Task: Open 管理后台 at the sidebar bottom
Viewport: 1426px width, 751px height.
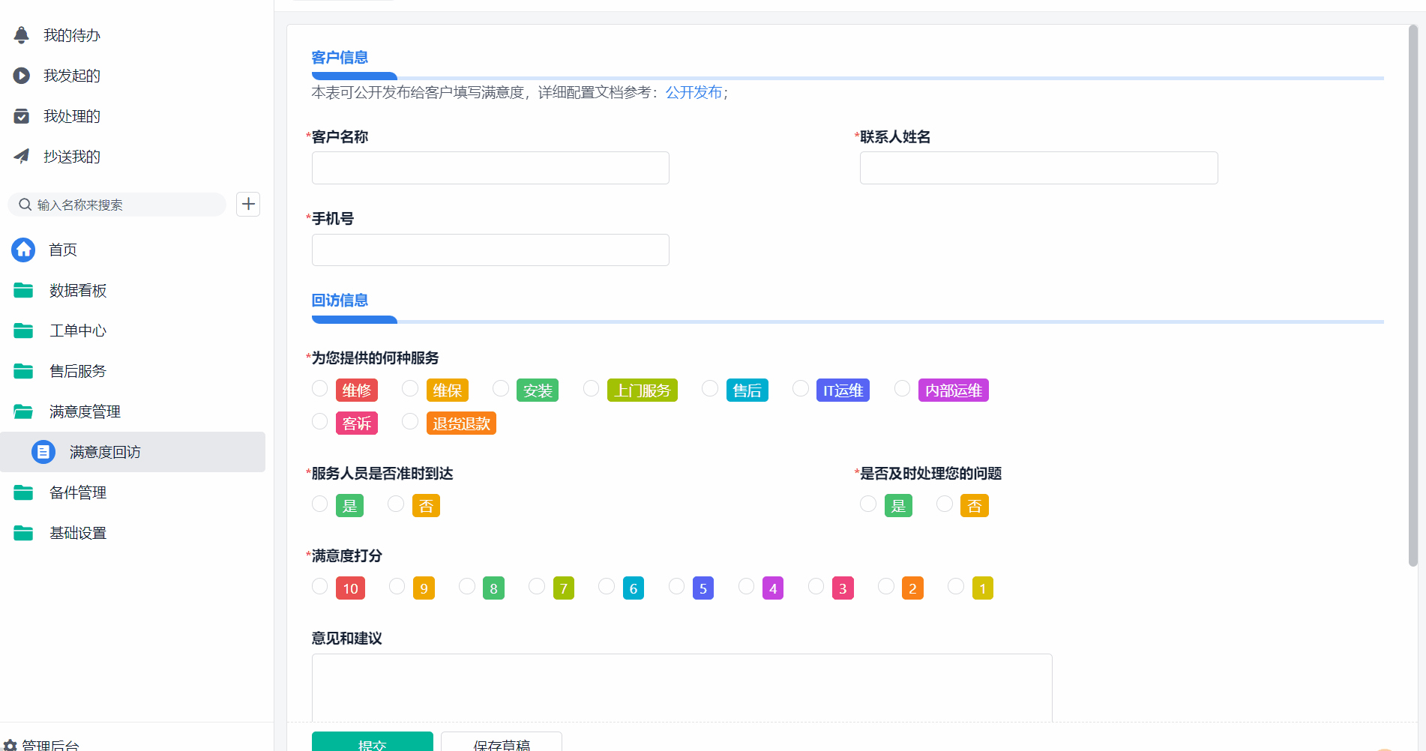Action: pyautogui.click(x=50, y=746)
